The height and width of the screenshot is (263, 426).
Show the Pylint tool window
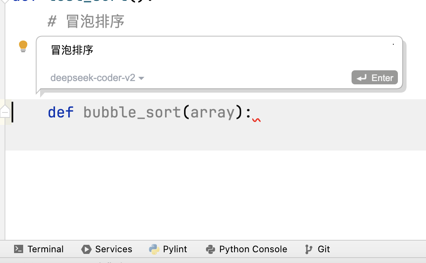point(175,249)
